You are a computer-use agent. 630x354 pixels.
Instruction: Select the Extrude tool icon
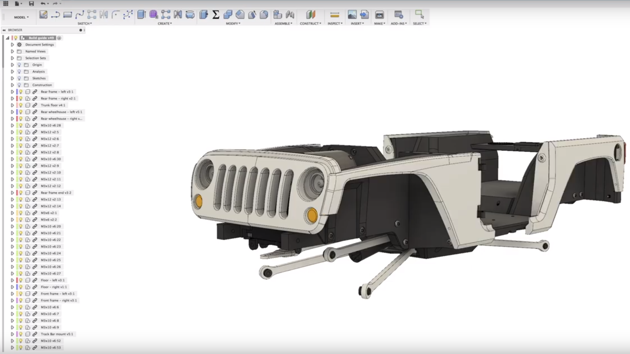(x=141, y=15)
